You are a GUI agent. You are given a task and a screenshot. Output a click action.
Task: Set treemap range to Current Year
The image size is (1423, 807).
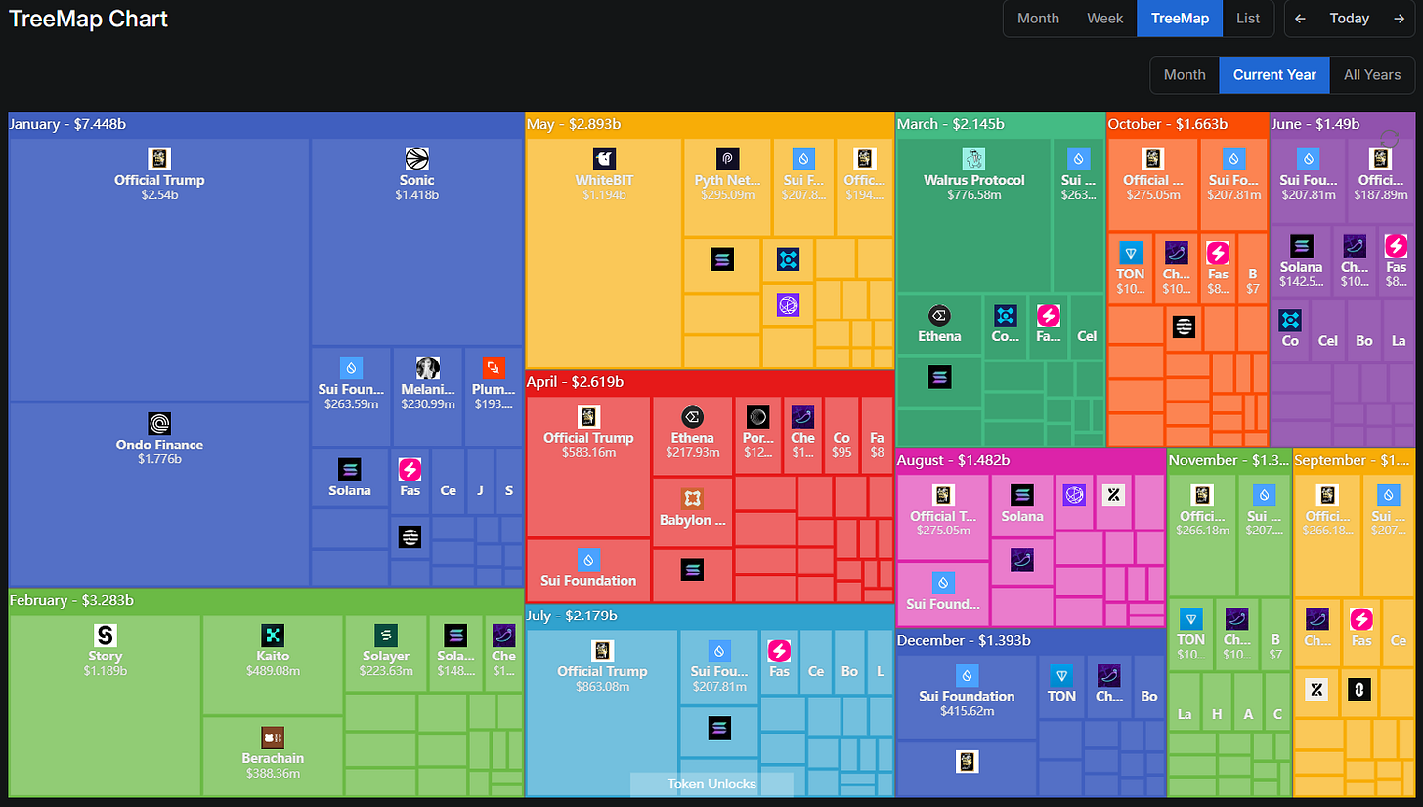1274,75
